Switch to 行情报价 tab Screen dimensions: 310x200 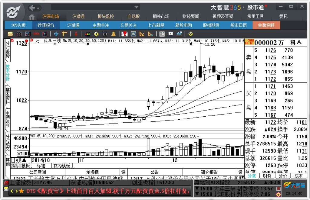click(x=46, y=25)
